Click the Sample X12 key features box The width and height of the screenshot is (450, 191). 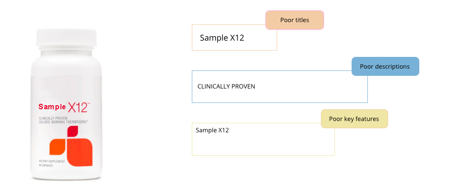point(263,139)
